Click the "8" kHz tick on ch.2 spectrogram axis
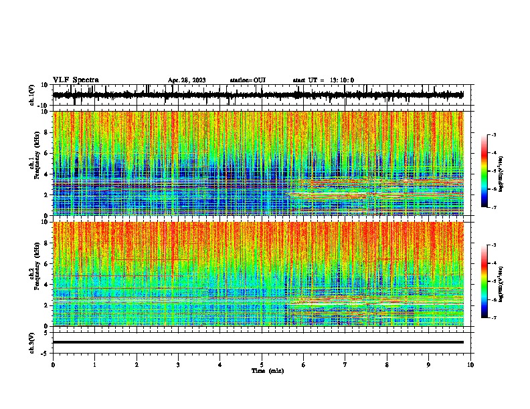This screenshot has height=409, width=530. [x=46, y=243]
